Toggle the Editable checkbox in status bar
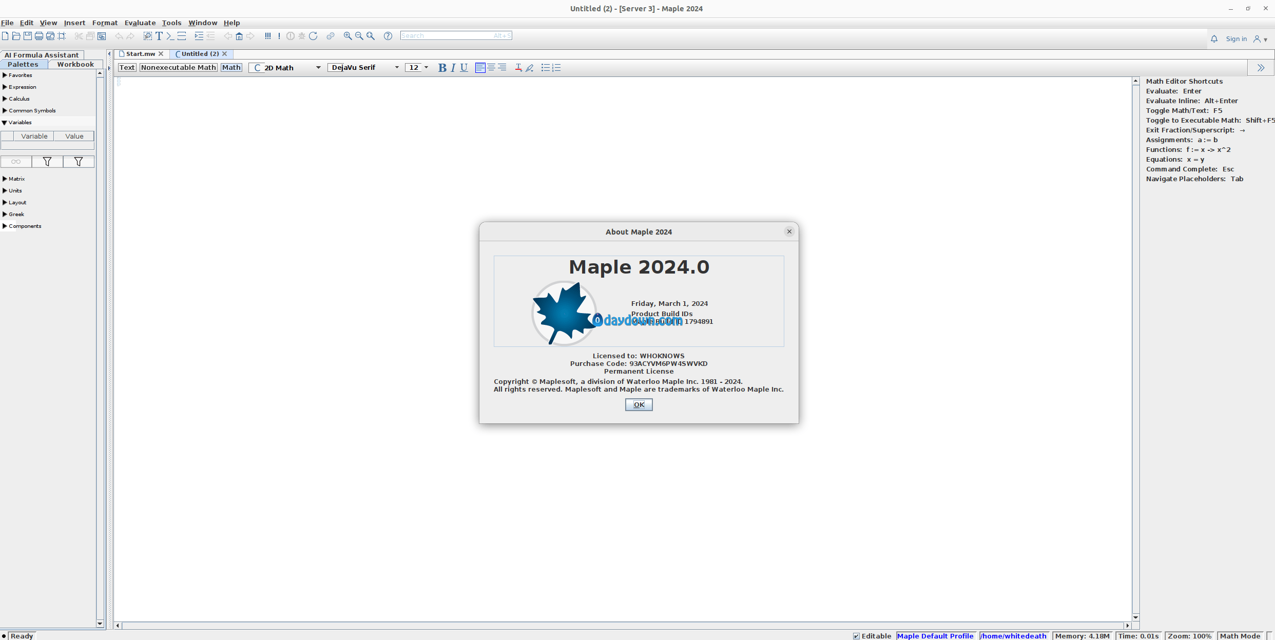Viewport: 1275px width, 640px height. coord(856,636)
